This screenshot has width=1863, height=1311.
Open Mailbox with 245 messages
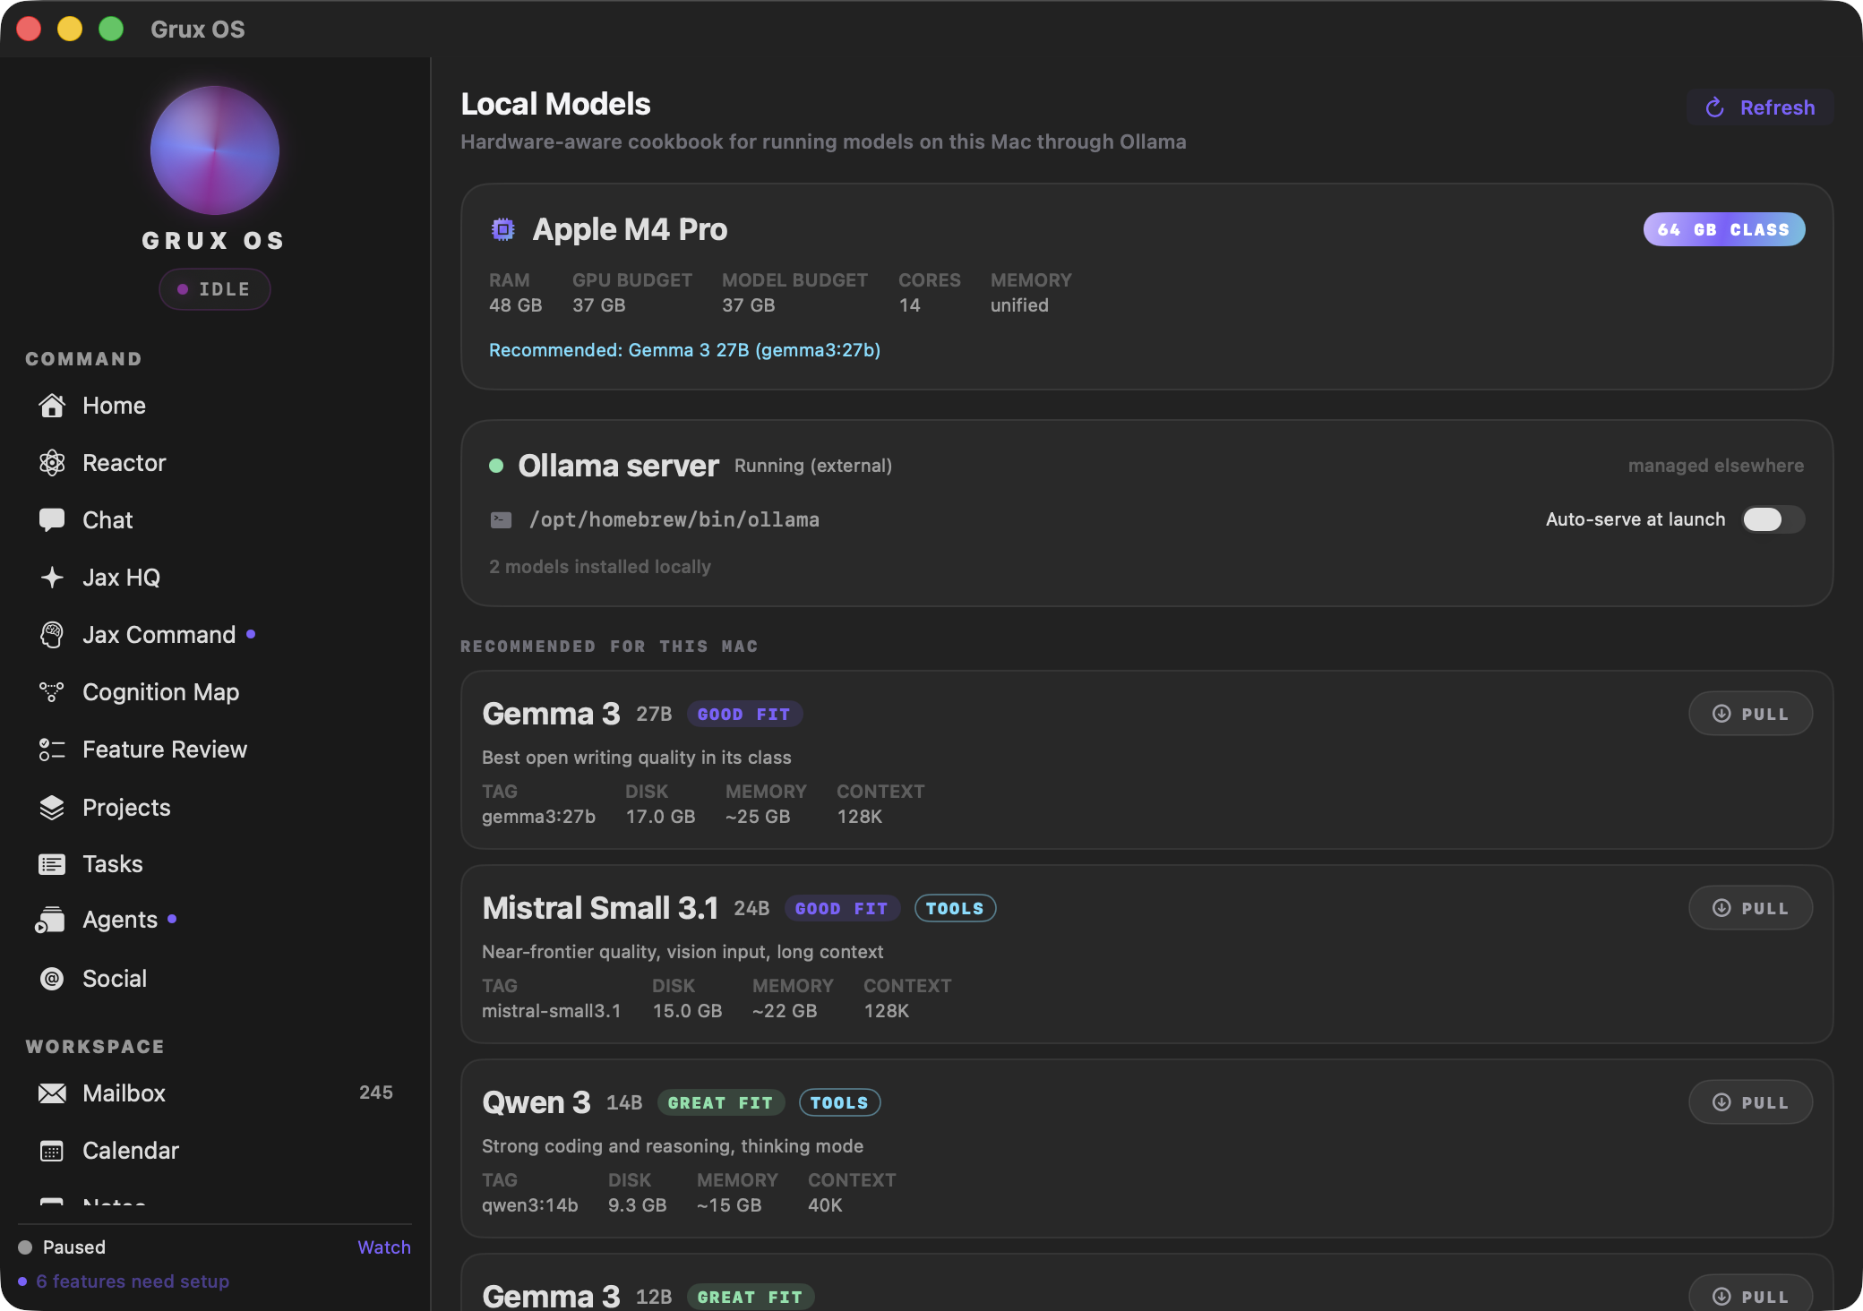tap(215, 1093)
